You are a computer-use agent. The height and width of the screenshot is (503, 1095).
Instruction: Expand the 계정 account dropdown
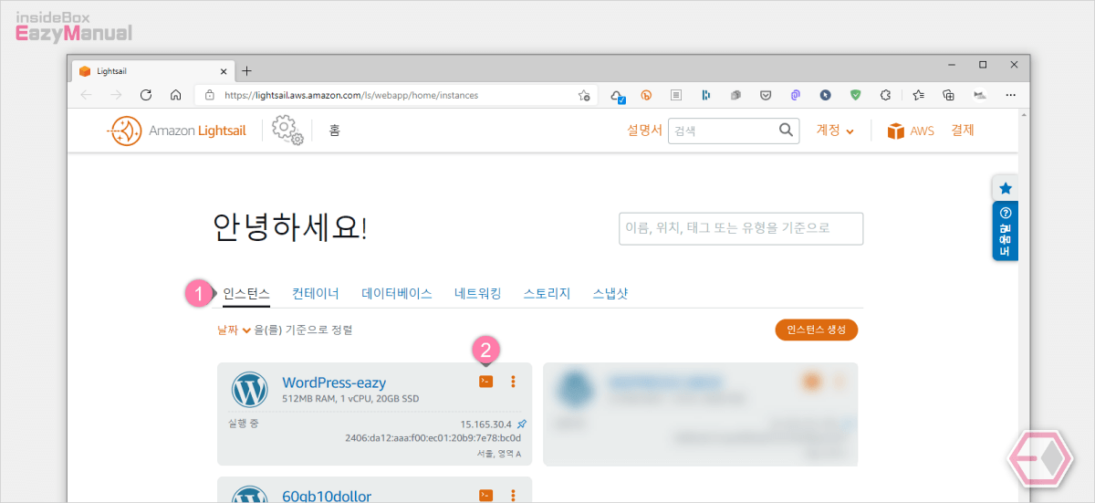[x=835, y=131]
